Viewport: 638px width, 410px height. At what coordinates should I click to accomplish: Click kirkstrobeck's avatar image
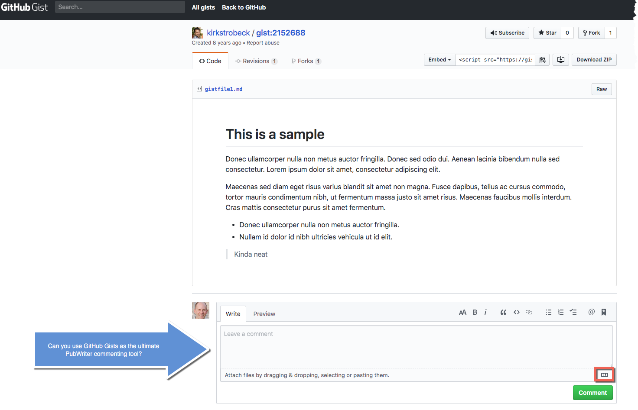point(198,33)
